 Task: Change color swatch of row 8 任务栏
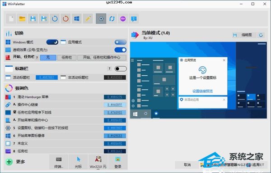115,151
